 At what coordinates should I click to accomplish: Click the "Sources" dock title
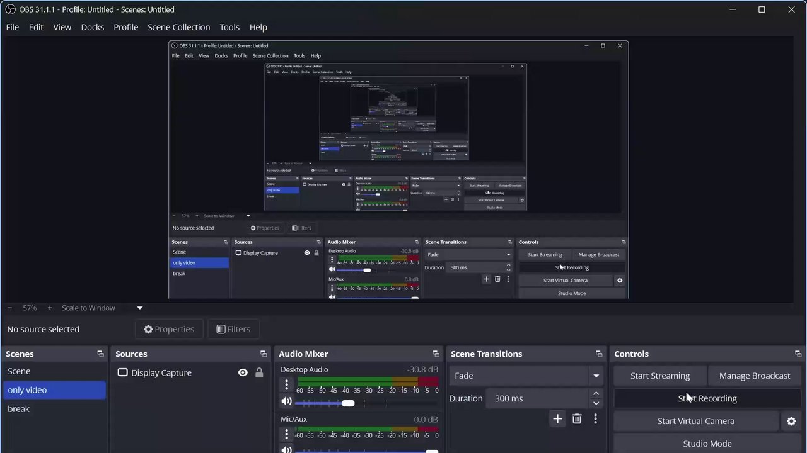(x=131, y=354)
